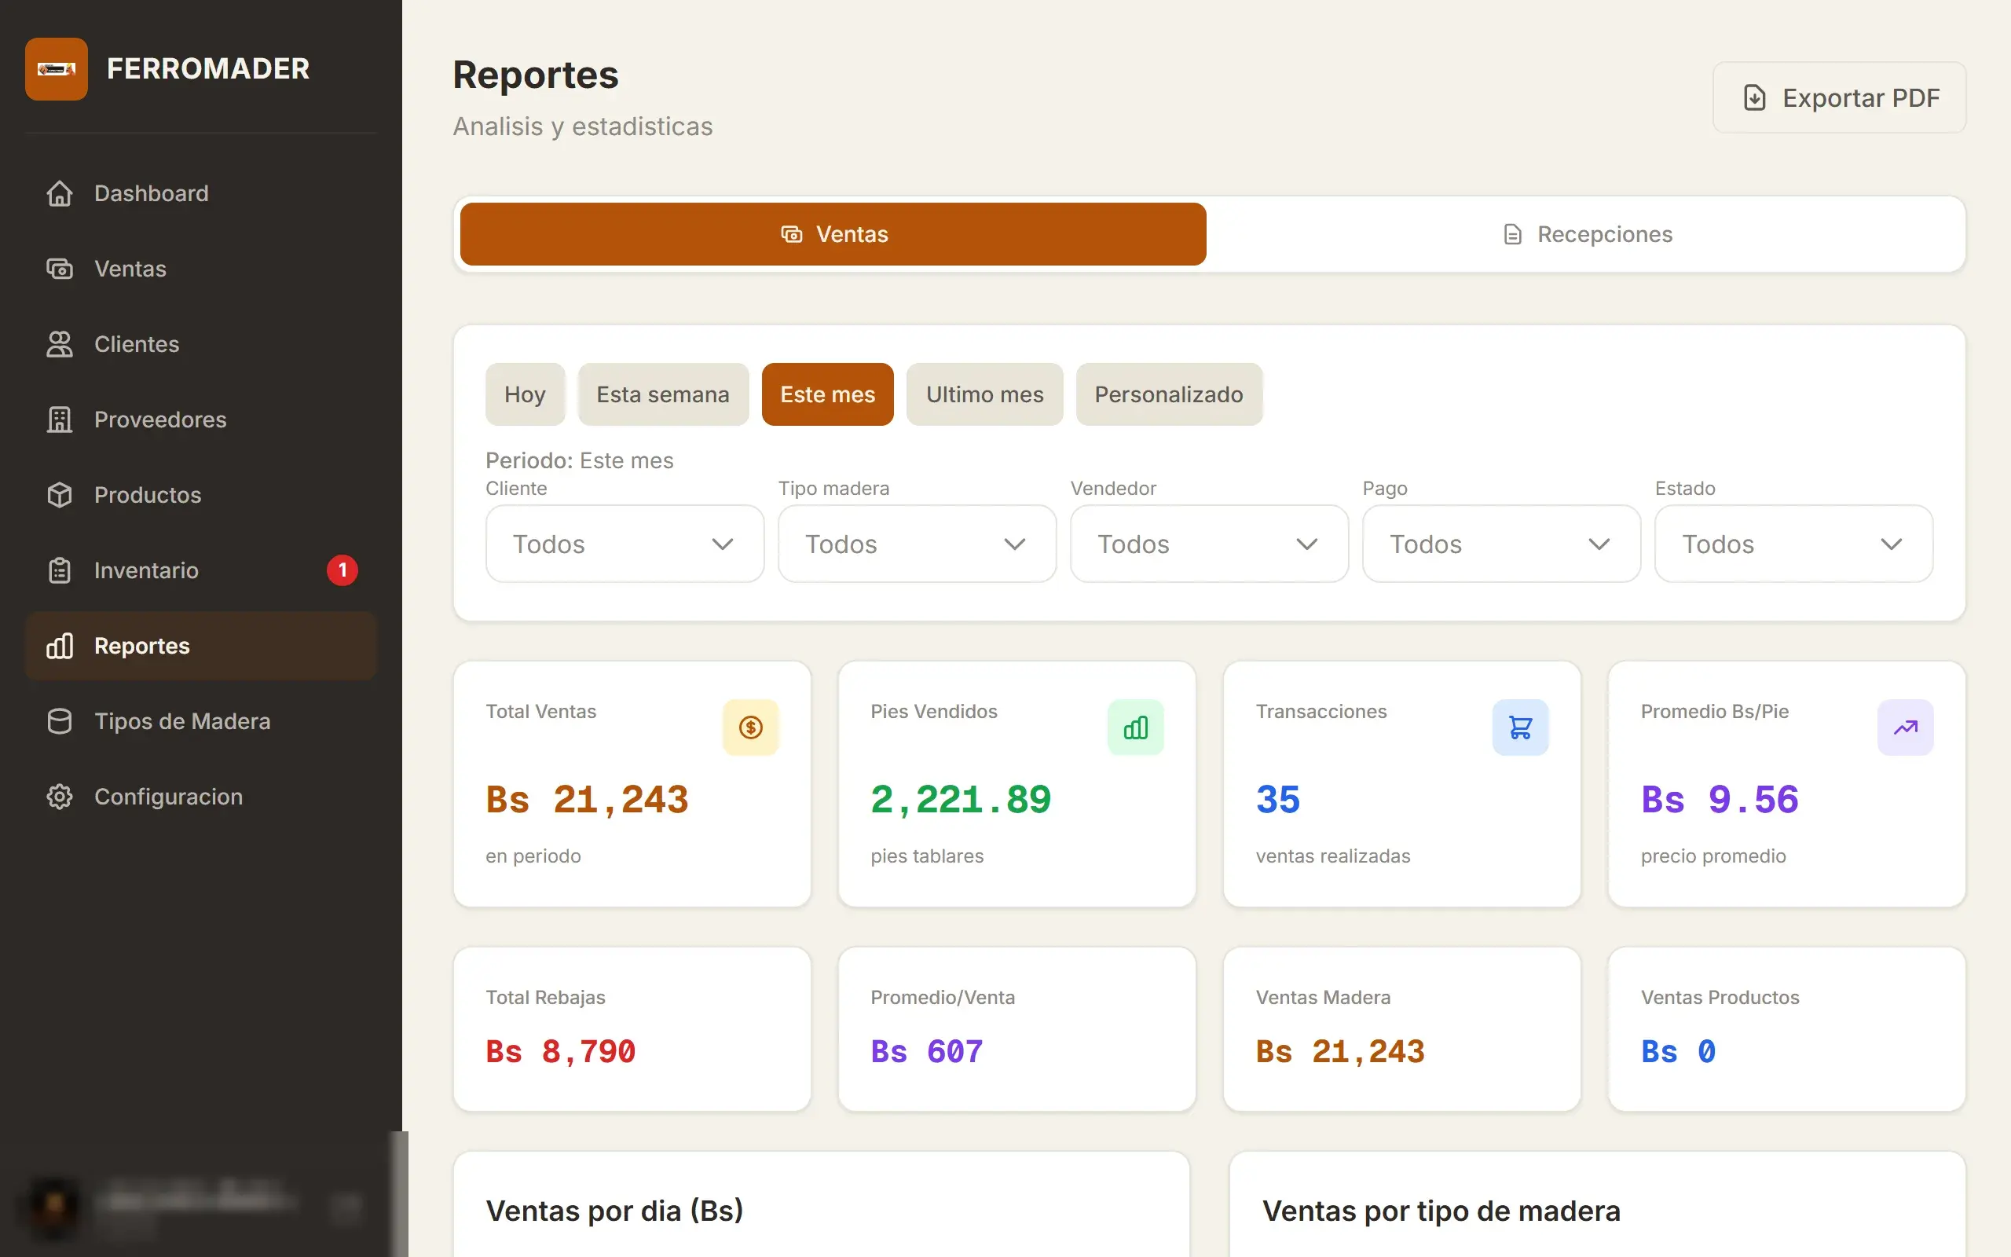This screenshot has width=2011, height=1257.
Task: Click the Proveedores building icon
Action: (59, 420)
